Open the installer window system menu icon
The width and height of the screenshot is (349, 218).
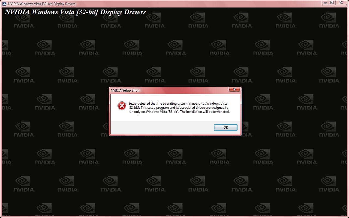coord(4,4)
